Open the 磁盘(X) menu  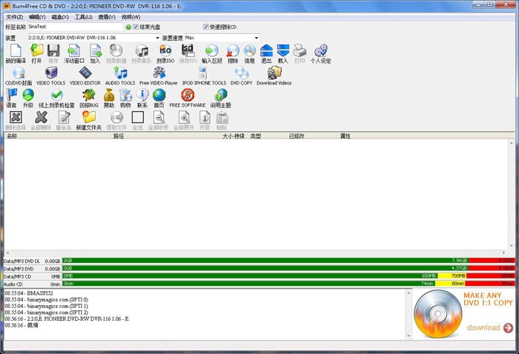(60, 17)
